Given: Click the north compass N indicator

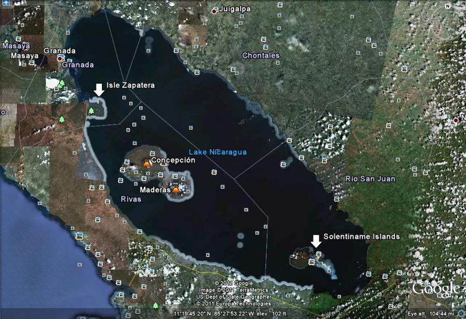Looking at the screenshot, I should tap(447, 6).
